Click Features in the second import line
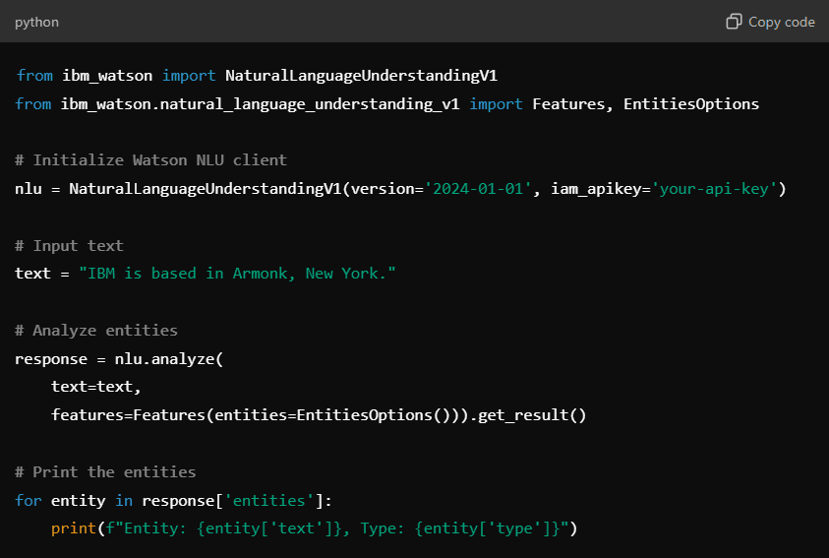Image resolution: width=829 pixels, height=558 pixels. pyautogui.click(x=568, y=104)
